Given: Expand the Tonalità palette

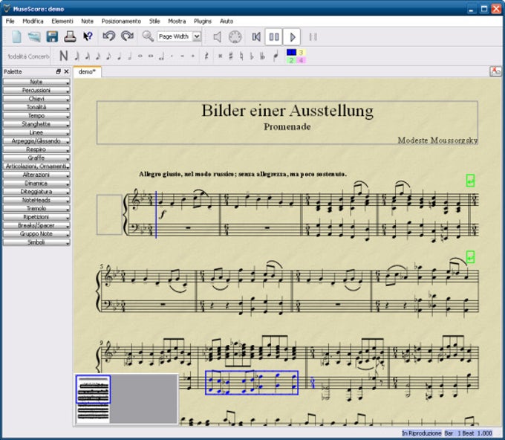Looking at the screenshot, I should [x=36, y=107].
